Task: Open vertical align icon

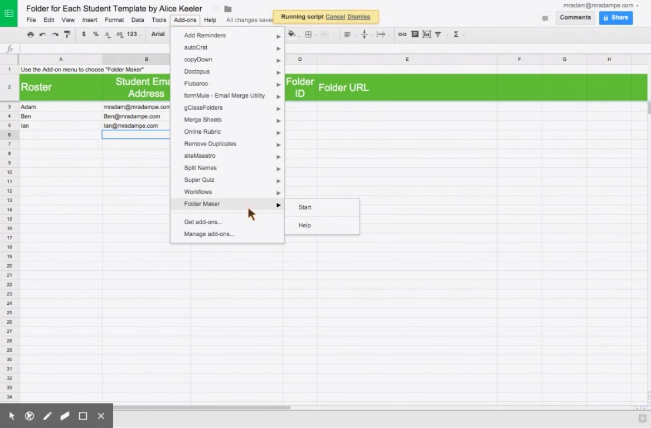Action: 364,35
